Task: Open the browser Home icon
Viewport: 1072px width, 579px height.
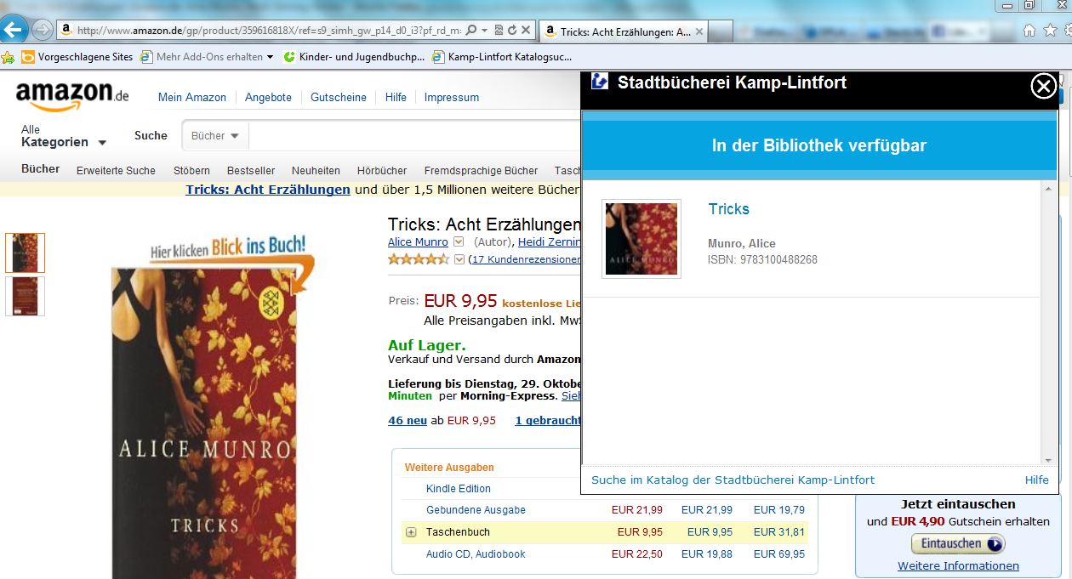Action: pos(1029,30)
